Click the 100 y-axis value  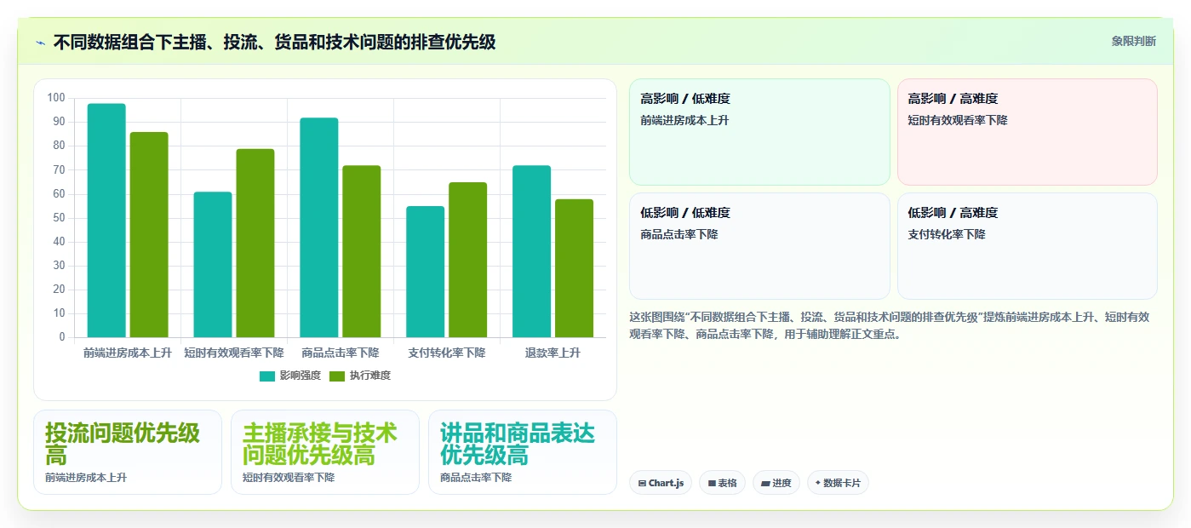56,98
